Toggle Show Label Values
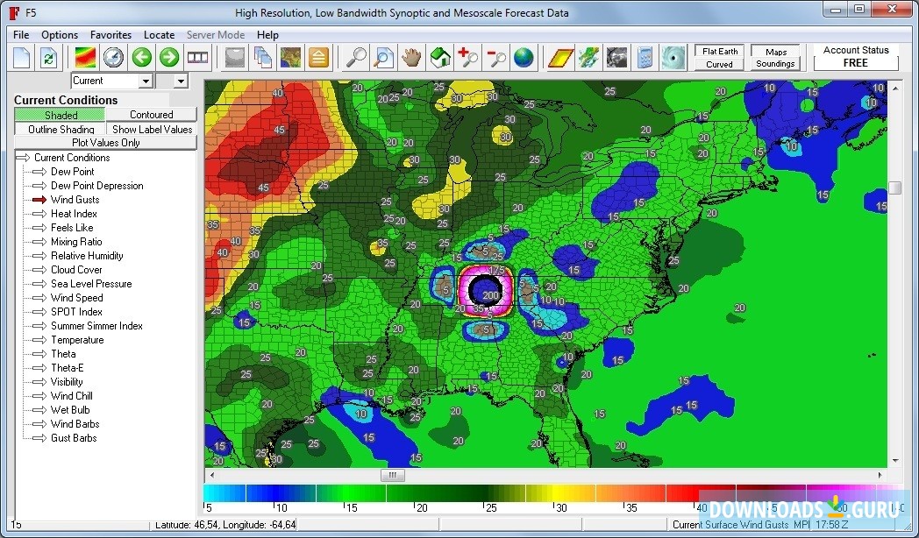Screen dimensions: 919x538 [152, 129]
